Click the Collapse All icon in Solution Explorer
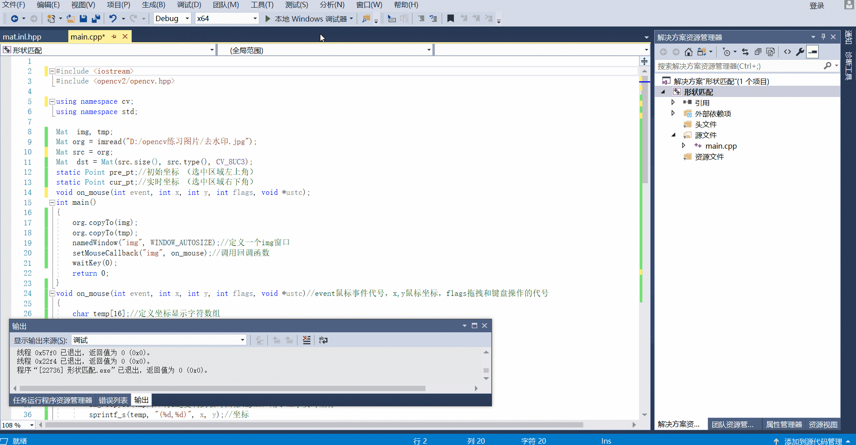 click(758, 52)
